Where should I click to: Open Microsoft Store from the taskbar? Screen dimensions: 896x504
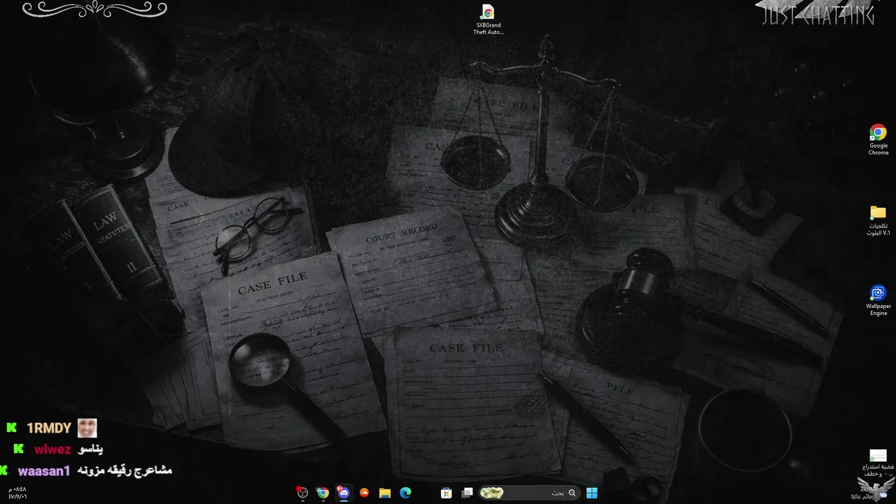[x=446, y=493]
